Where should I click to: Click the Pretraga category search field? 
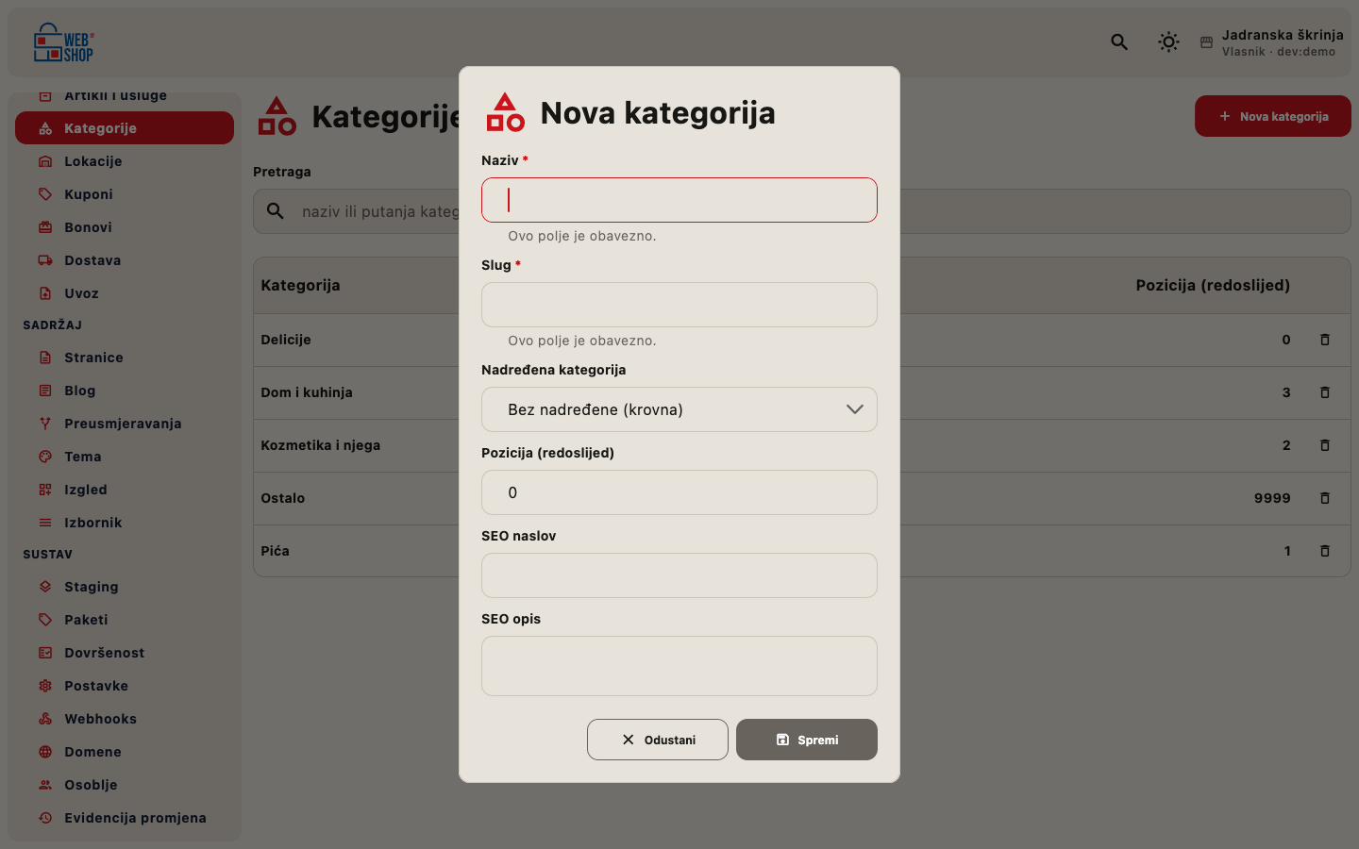click(802, 211)
